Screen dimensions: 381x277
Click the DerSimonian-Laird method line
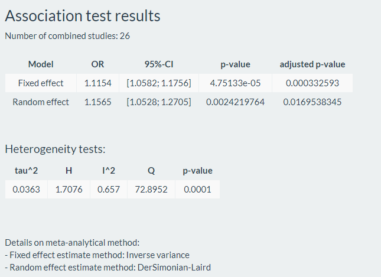(x=108, y=267)
